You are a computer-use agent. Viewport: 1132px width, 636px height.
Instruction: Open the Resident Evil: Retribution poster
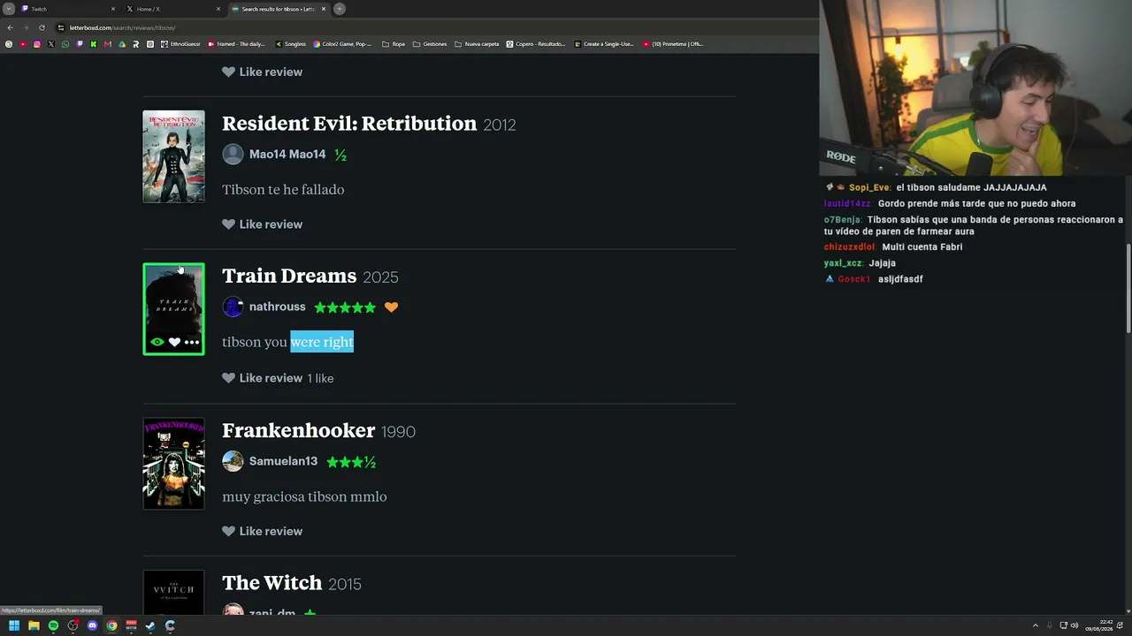pos(174,156)
